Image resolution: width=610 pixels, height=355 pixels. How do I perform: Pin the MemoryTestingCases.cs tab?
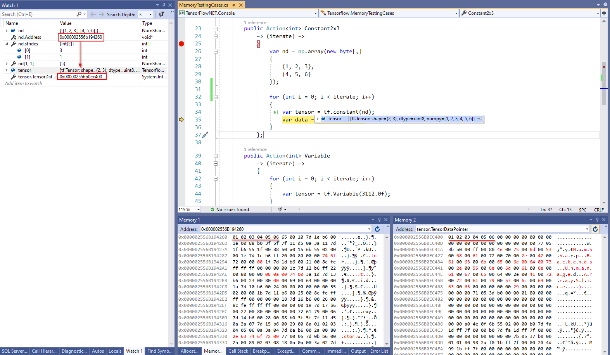(233, 5)
